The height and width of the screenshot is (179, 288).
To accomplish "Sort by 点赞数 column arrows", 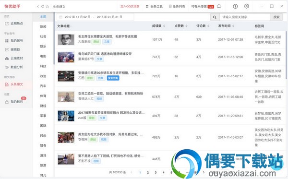I will click(x=186, y=26).
